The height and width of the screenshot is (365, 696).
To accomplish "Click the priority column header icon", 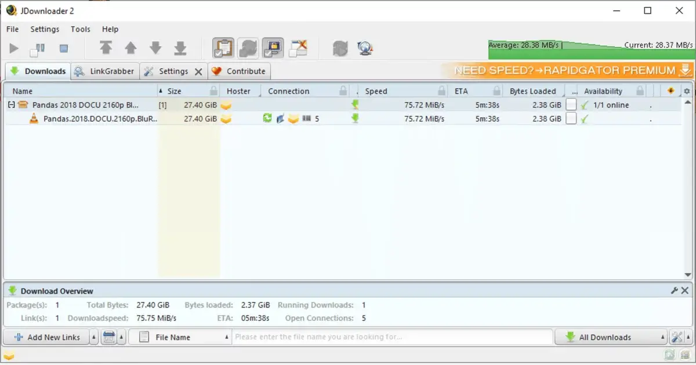I will point(671,91).
